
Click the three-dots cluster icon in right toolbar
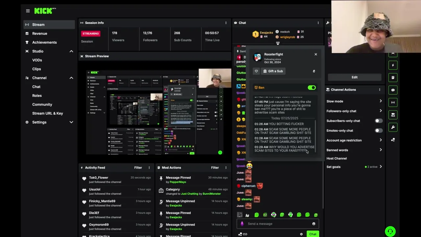393,140
